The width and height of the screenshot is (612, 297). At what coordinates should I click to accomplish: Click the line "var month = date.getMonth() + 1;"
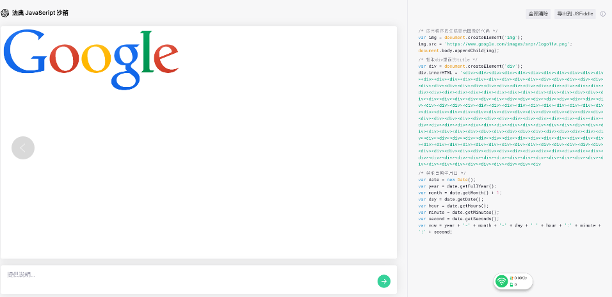point(460,193)
